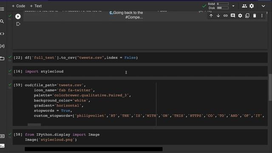Click the RAM and Disk usage indicator
The image size is (272, 153).
click(218, 6)
